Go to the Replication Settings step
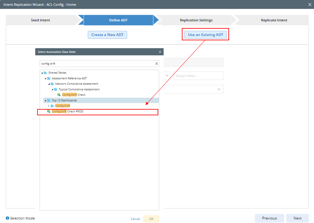 click(196, 20)
